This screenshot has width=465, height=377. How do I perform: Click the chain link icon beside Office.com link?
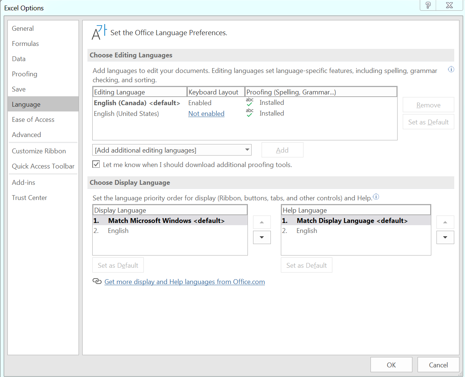97,281
